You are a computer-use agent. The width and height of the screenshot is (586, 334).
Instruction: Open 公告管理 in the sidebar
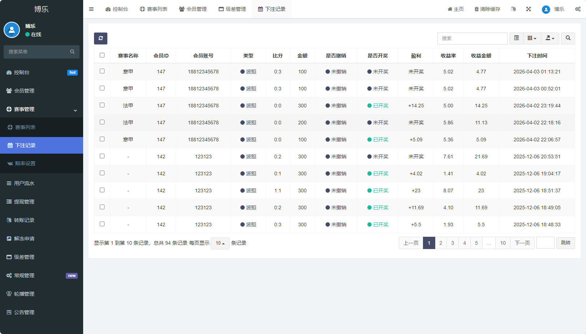(x=42, y=312)
